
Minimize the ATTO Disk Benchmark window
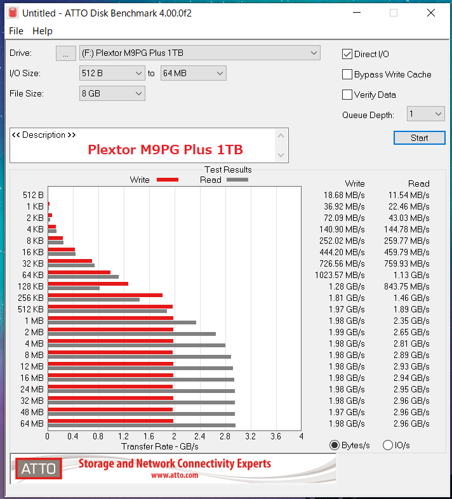tap(357, 13)
